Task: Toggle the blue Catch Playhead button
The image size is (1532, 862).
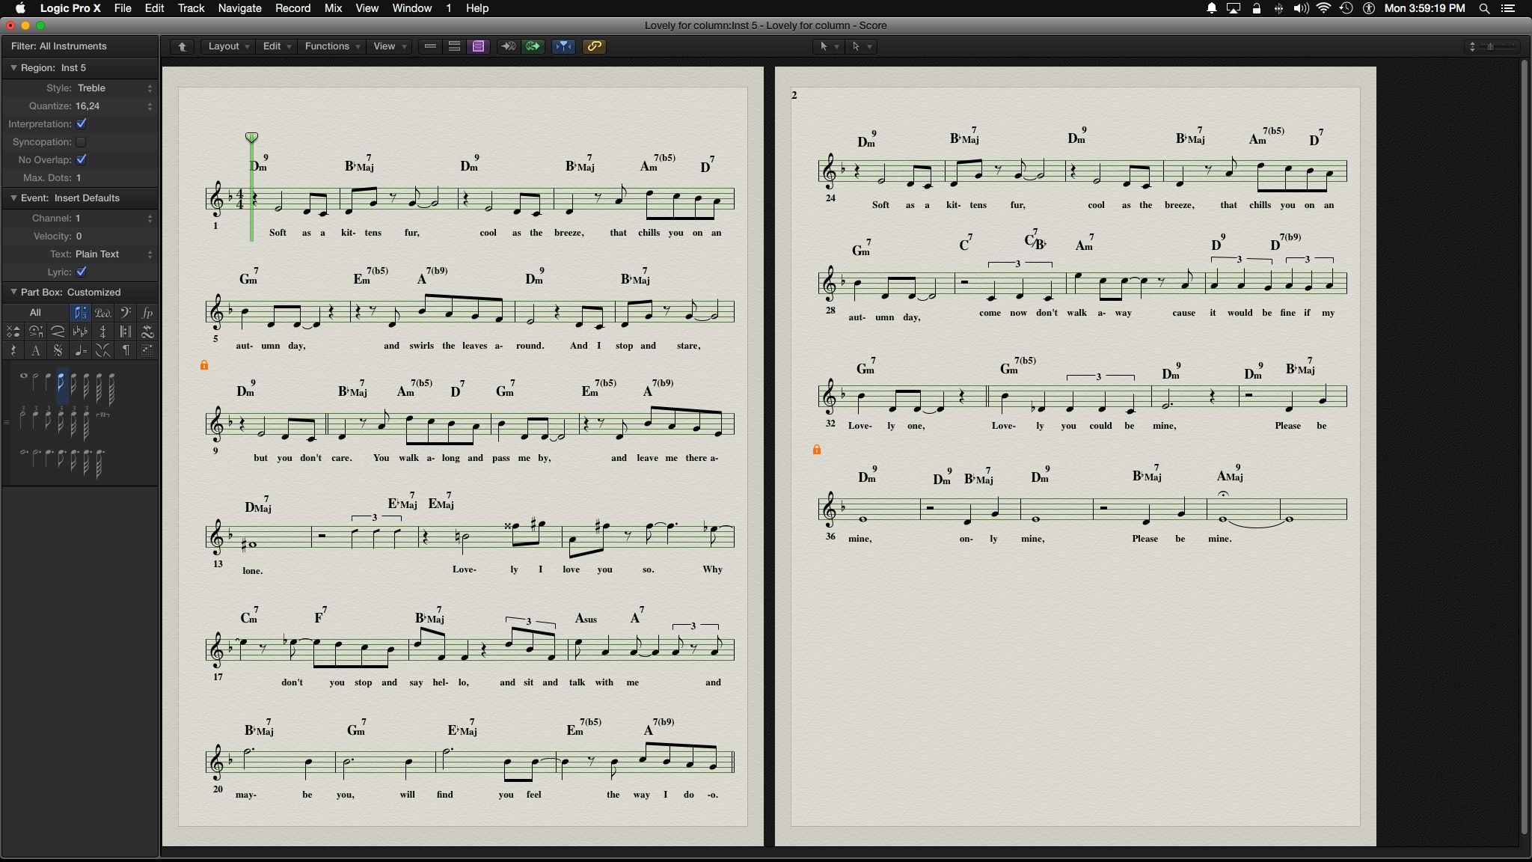Action: coord(563,46)
